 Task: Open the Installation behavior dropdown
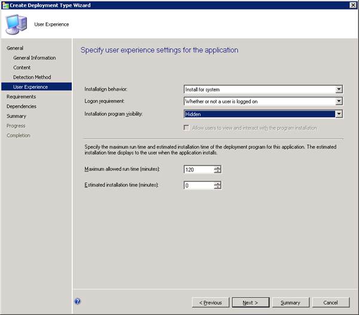coord(339,90)
